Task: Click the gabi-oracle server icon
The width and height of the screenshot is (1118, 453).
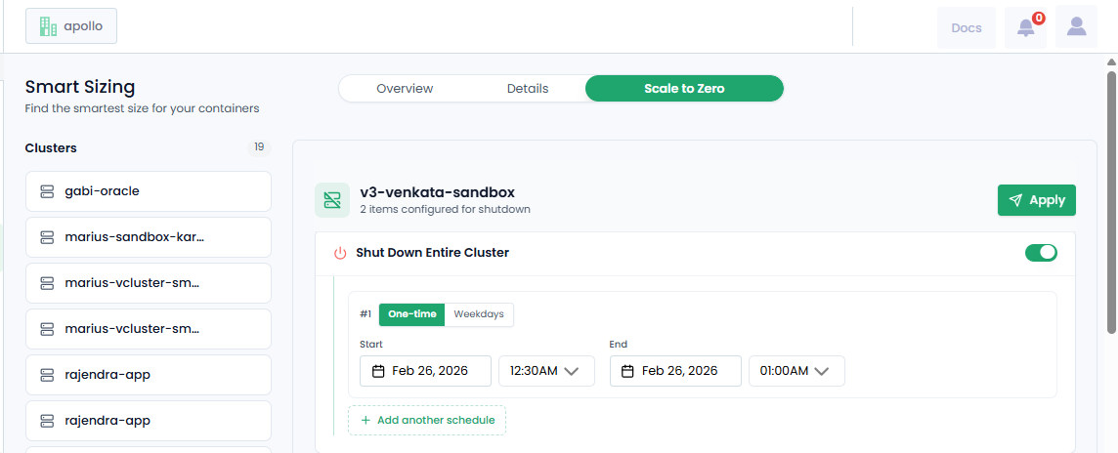Action: coord(47,191)
